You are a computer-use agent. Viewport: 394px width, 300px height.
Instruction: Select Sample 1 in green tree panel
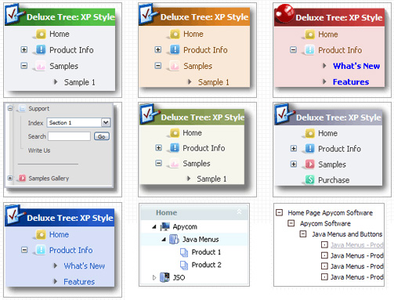point(80,82)
